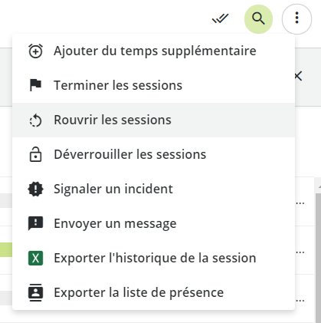This screenshot has height=323, width=321.
Task: Click the alarm clock plus icon
Action: [x=35, y=51]
